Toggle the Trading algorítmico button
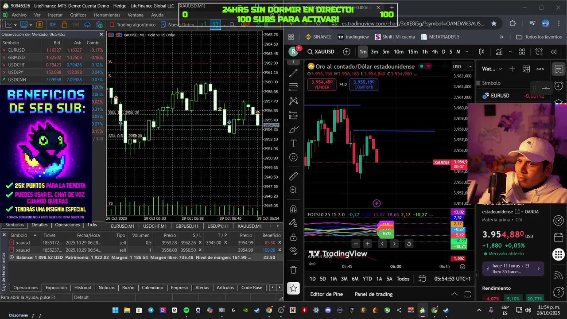Viewport: 567px width, 319px height. [x=132, y=25]
